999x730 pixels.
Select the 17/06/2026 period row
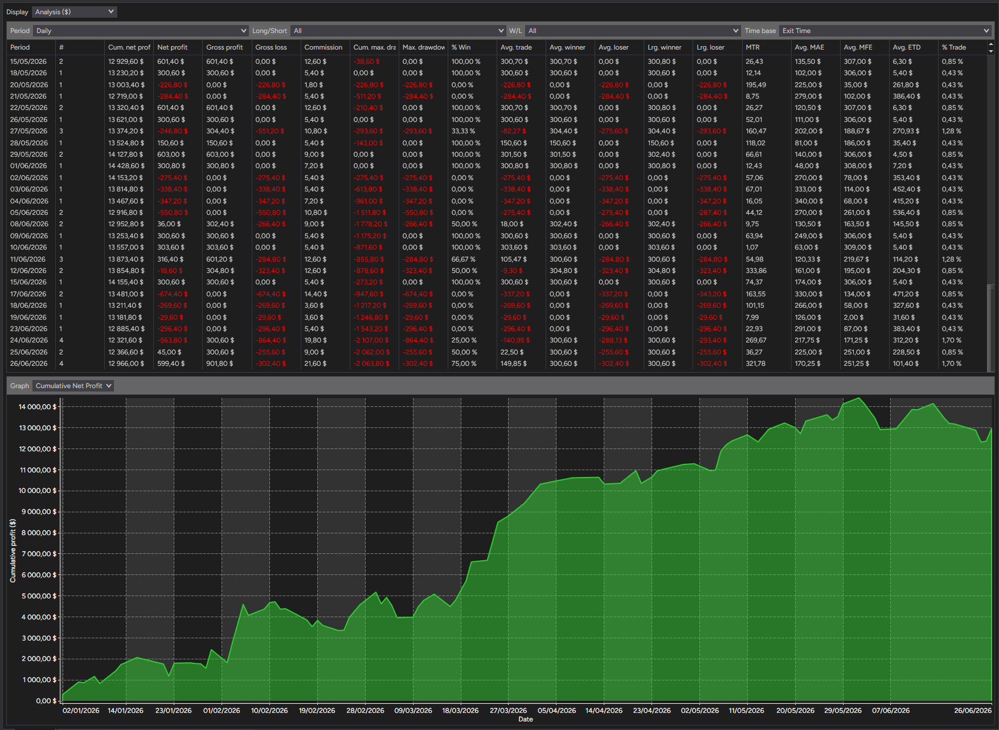[x=497, y=294]
